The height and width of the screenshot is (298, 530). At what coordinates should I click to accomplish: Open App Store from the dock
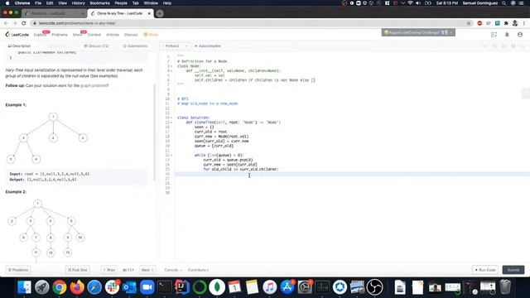[x=287, y=287]
